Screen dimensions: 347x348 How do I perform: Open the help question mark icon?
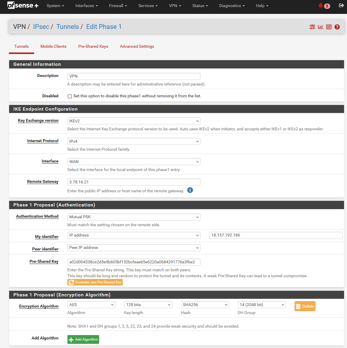337,27
